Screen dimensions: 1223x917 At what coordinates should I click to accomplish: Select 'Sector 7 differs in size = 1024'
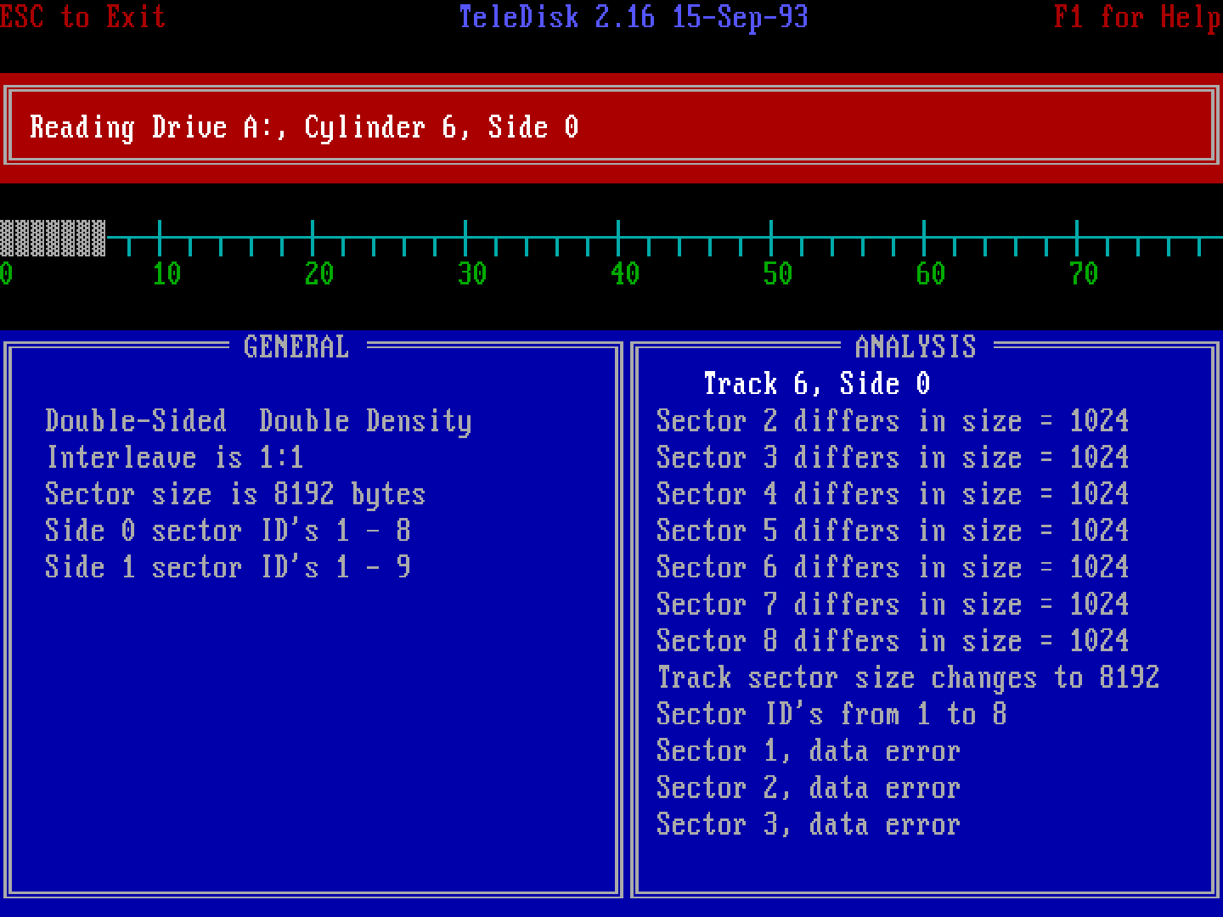click(893, 605)
